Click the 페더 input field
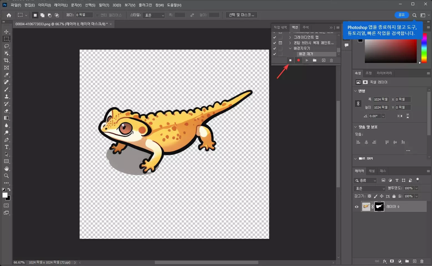This screenshot has width=432, height=266. pos(84,15)
